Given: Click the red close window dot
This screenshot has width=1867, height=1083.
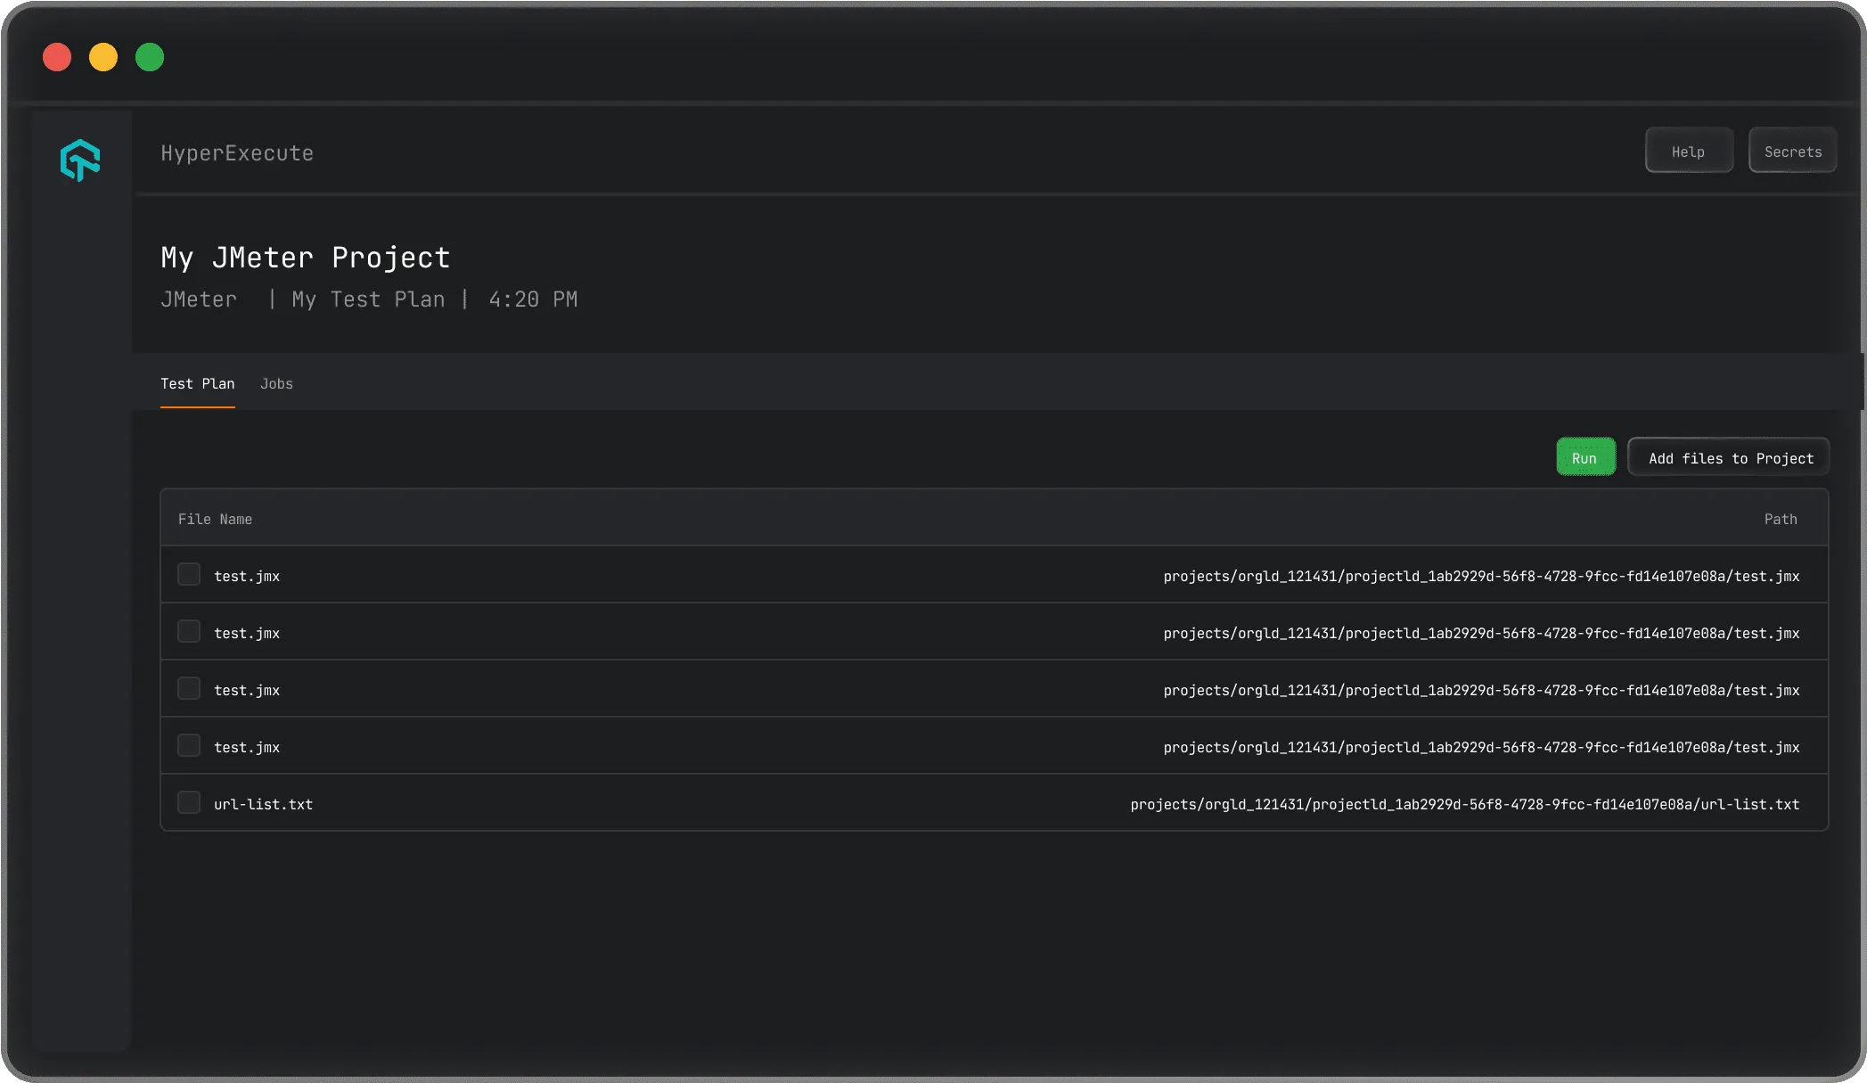Looking at the screenshot, I should coord(57,57).
